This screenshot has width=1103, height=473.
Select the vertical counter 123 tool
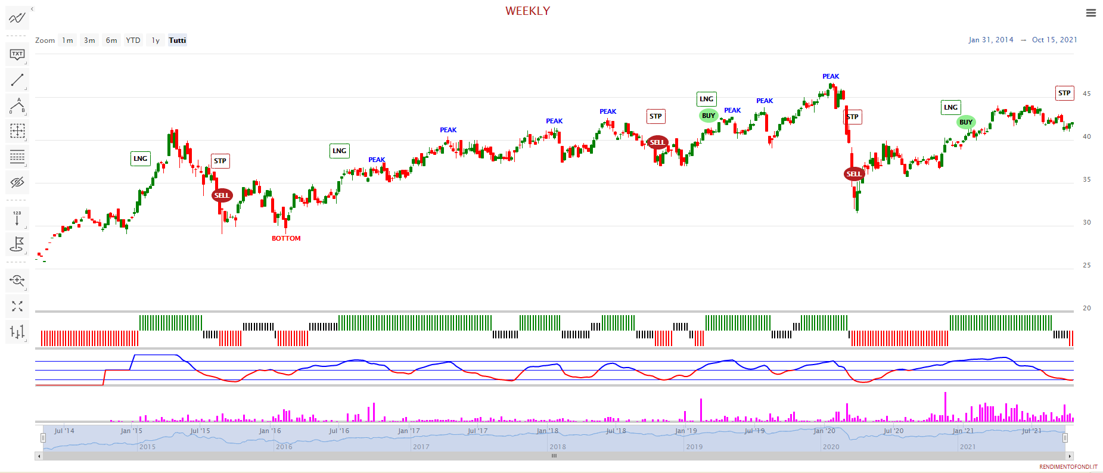17,219
